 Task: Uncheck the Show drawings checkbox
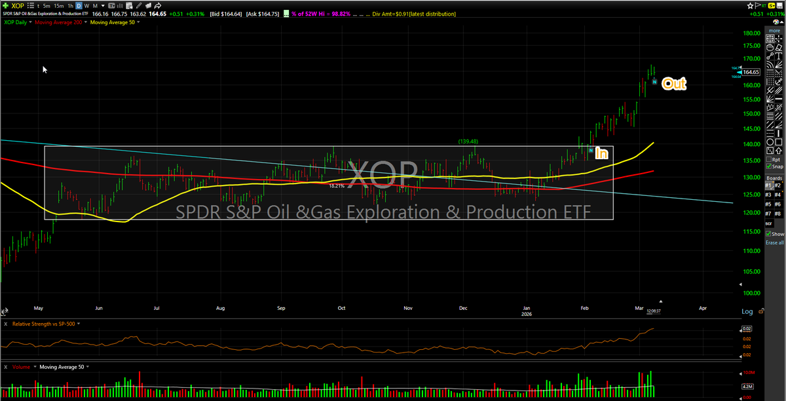(x=768, y=233)
